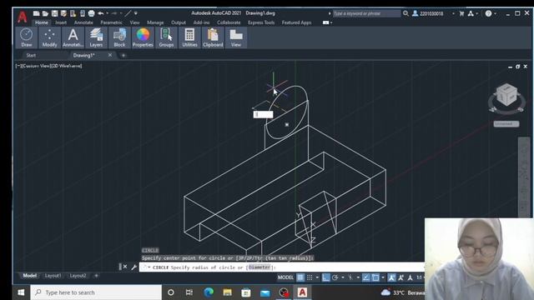This screenshot has height=300, width=534.
Task: Open AutoCAD from the Windows taskbar
Action: tap(302, 292)
